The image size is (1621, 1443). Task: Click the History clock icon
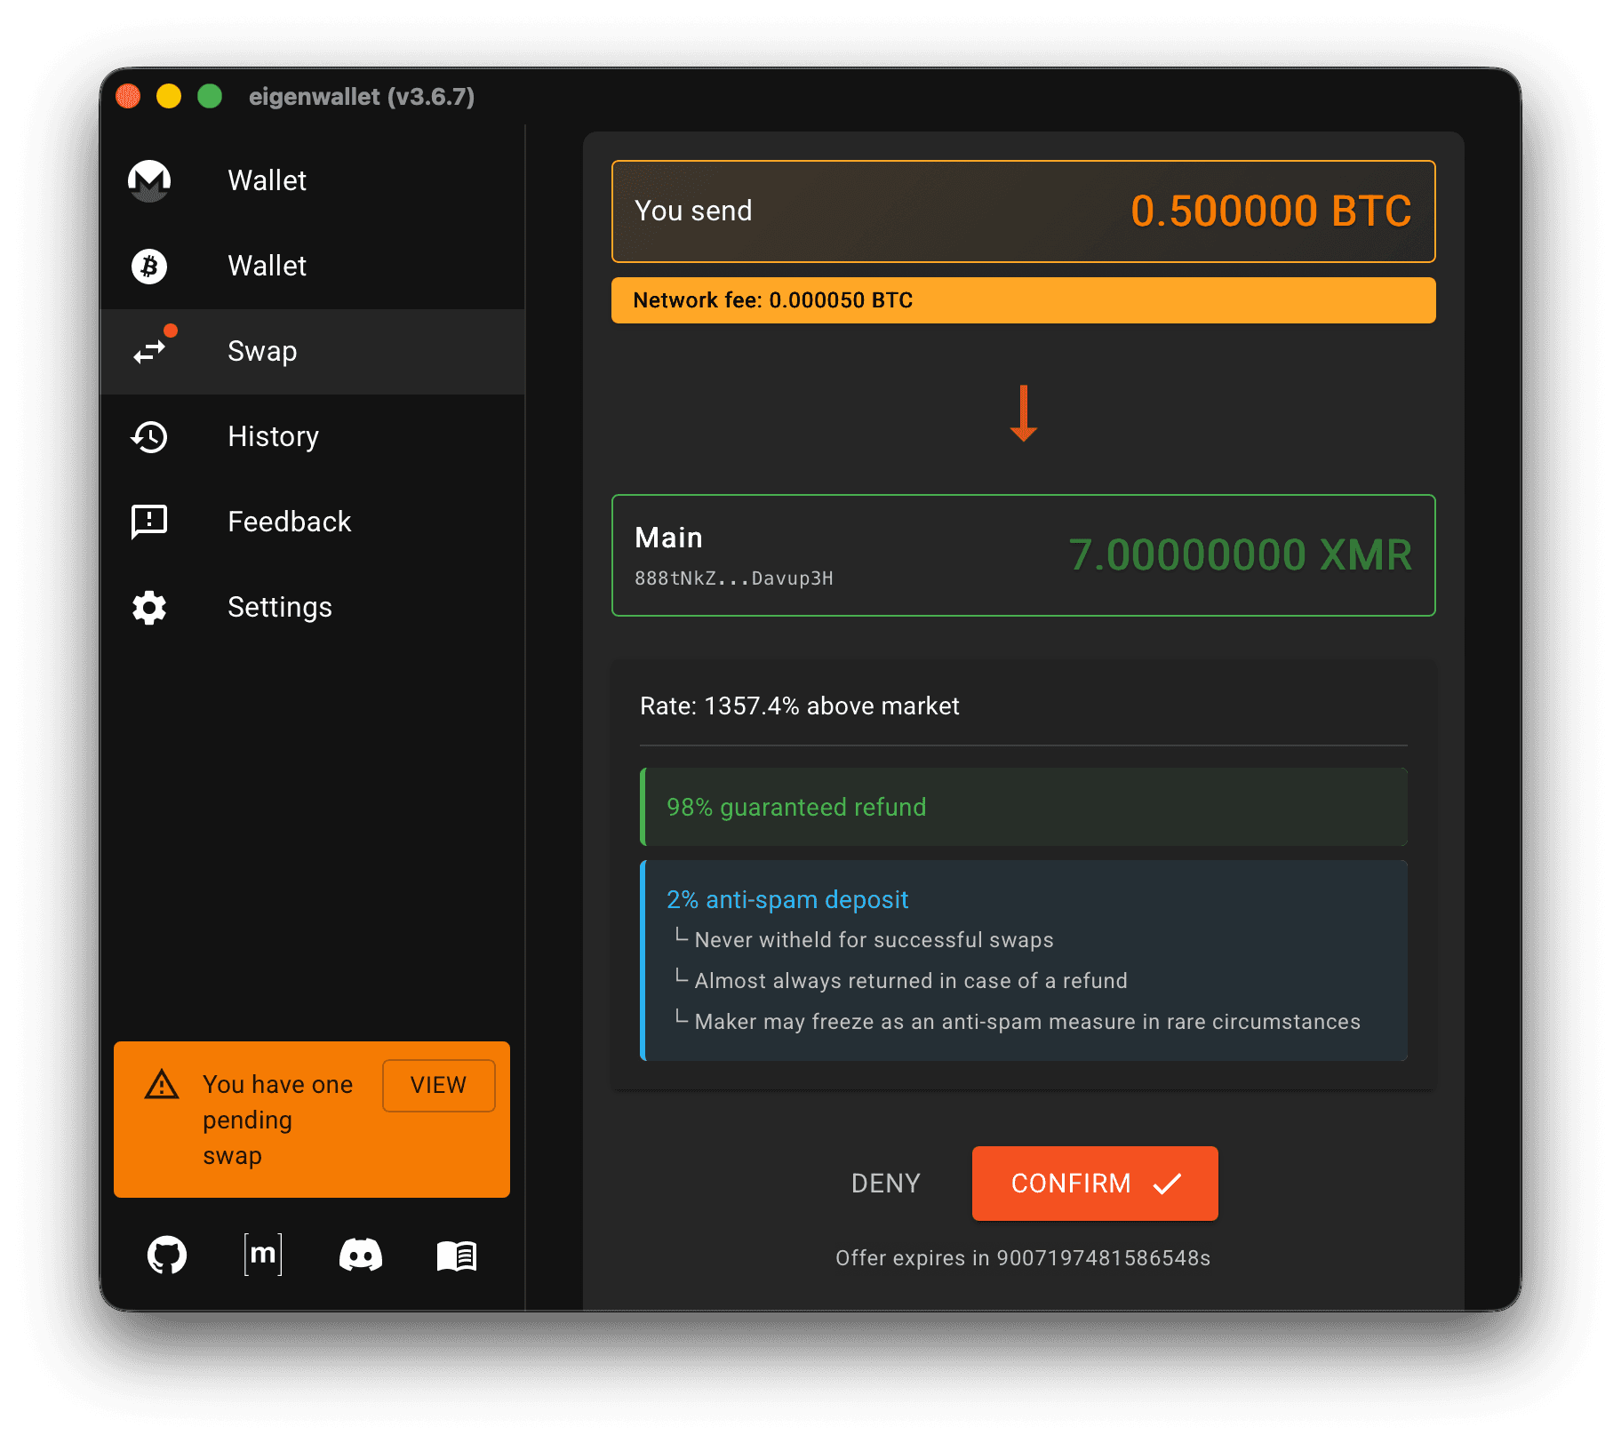pyautogui.click(x=149, y=436)
